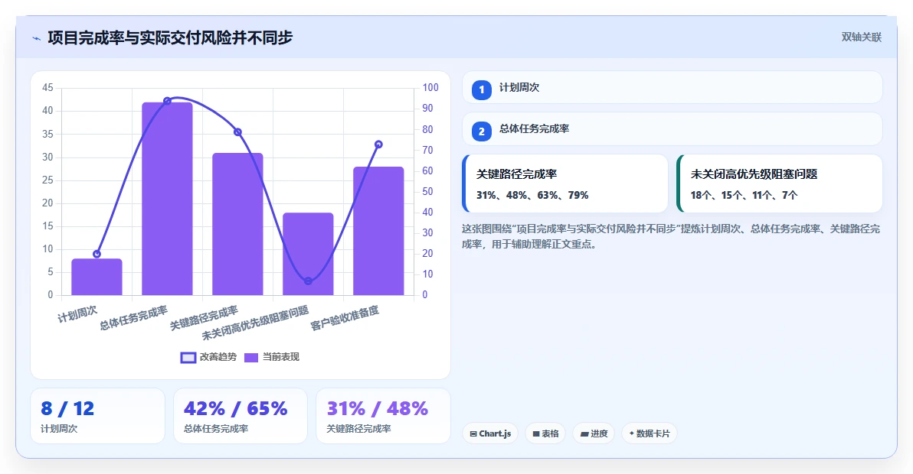Click the number 2 badge icon

[482, 131]
